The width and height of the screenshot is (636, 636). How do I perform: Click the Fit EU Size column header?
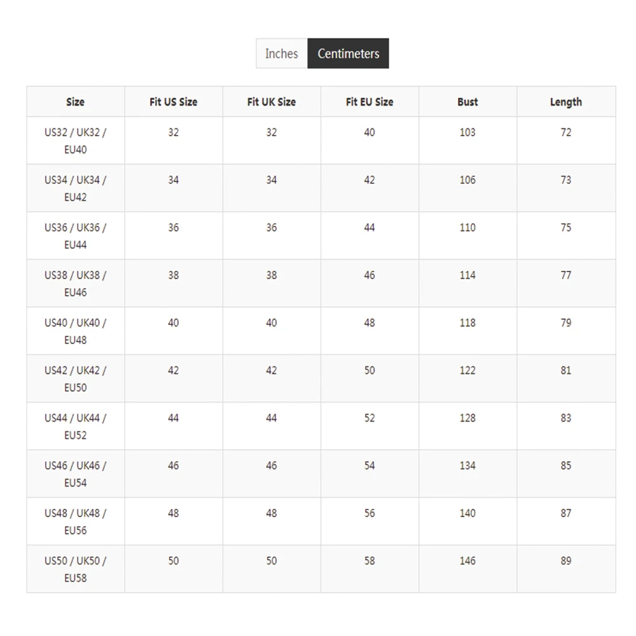point(370,102)
